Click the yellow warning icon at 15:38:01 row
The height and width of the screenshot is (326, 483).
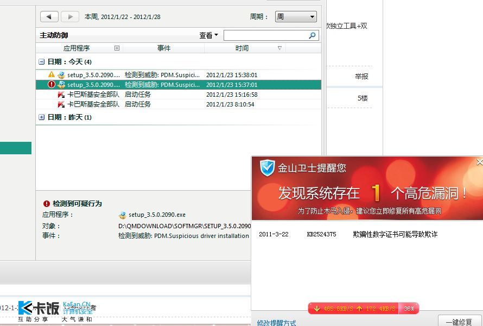[52, 74]
